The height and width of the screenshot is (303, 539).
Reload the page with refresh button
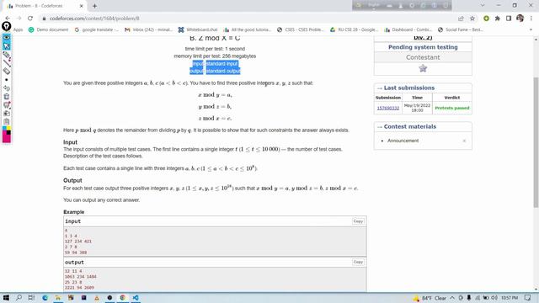click(x=30, y=19)
